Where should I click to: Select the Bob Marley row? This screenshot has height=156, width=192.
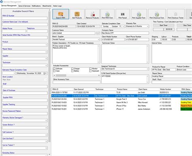tap(122, 106)
